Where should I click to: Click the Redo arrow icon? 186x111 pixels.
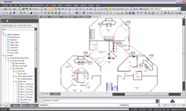point(141,13)
